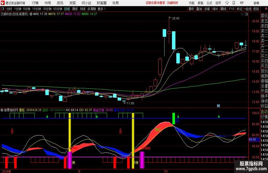Click the 11.88 low price label
This screenshot has width=268, height=173.
point(130,103)
